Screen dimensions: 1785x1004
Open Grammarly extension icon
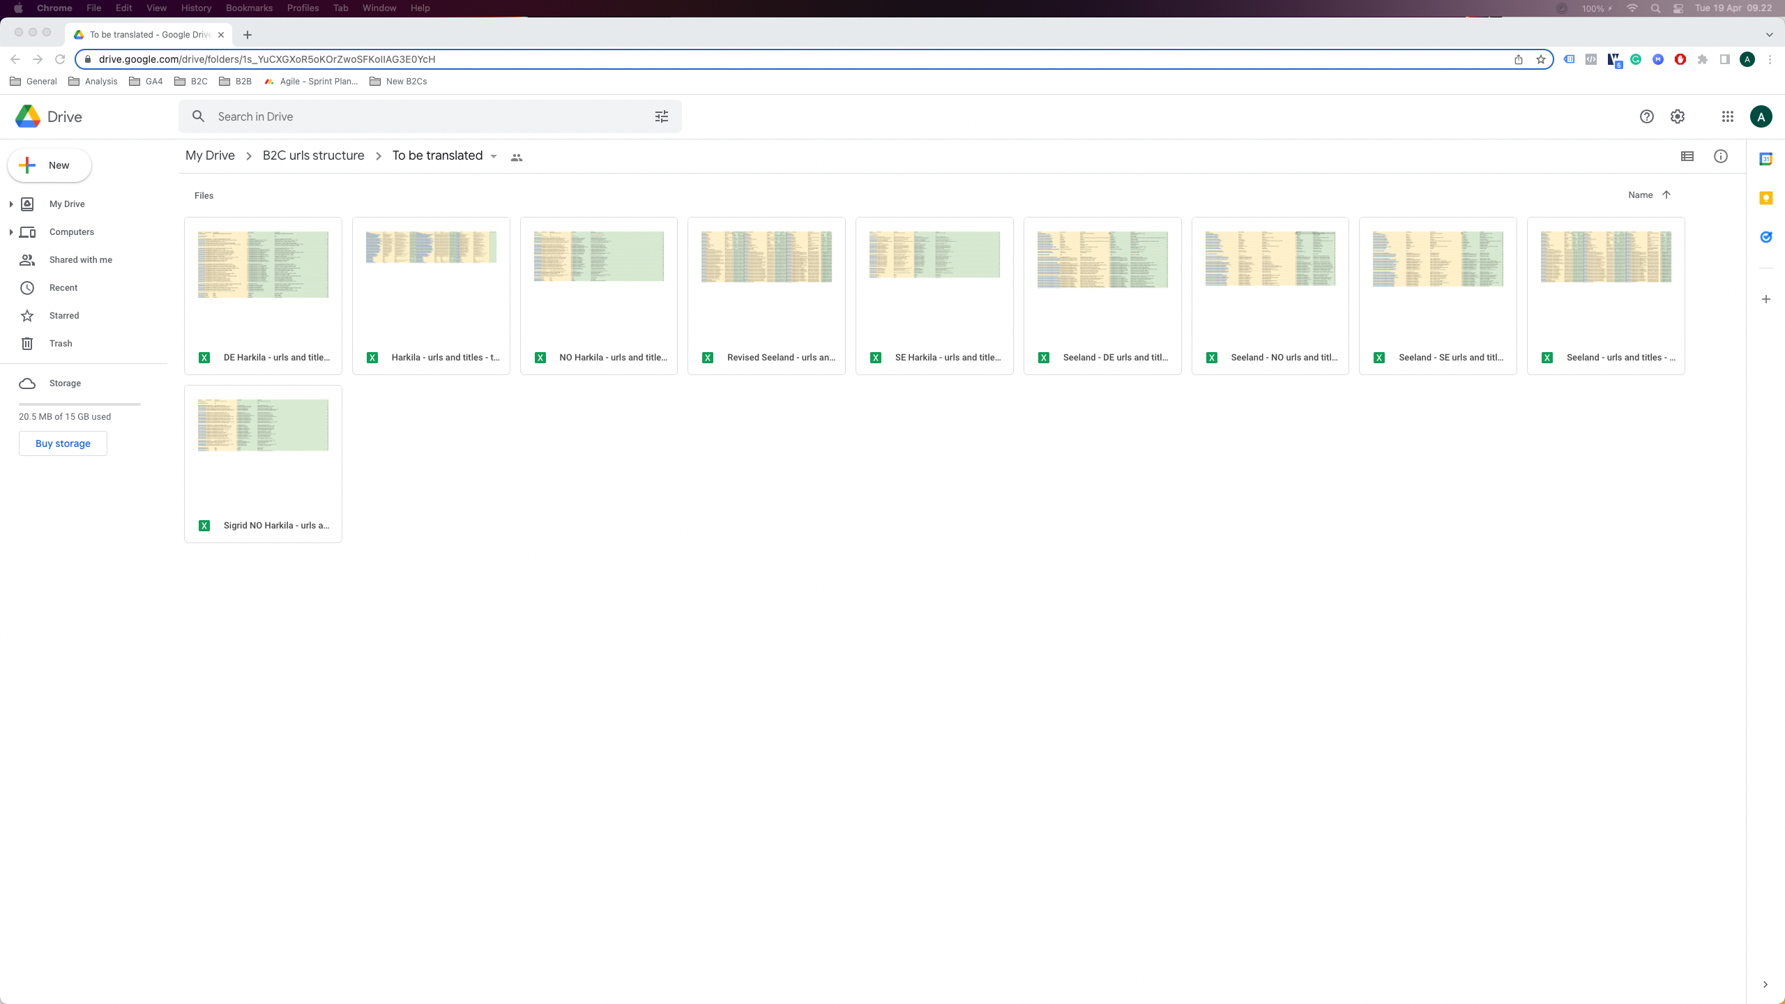[x=1636, y=59]
